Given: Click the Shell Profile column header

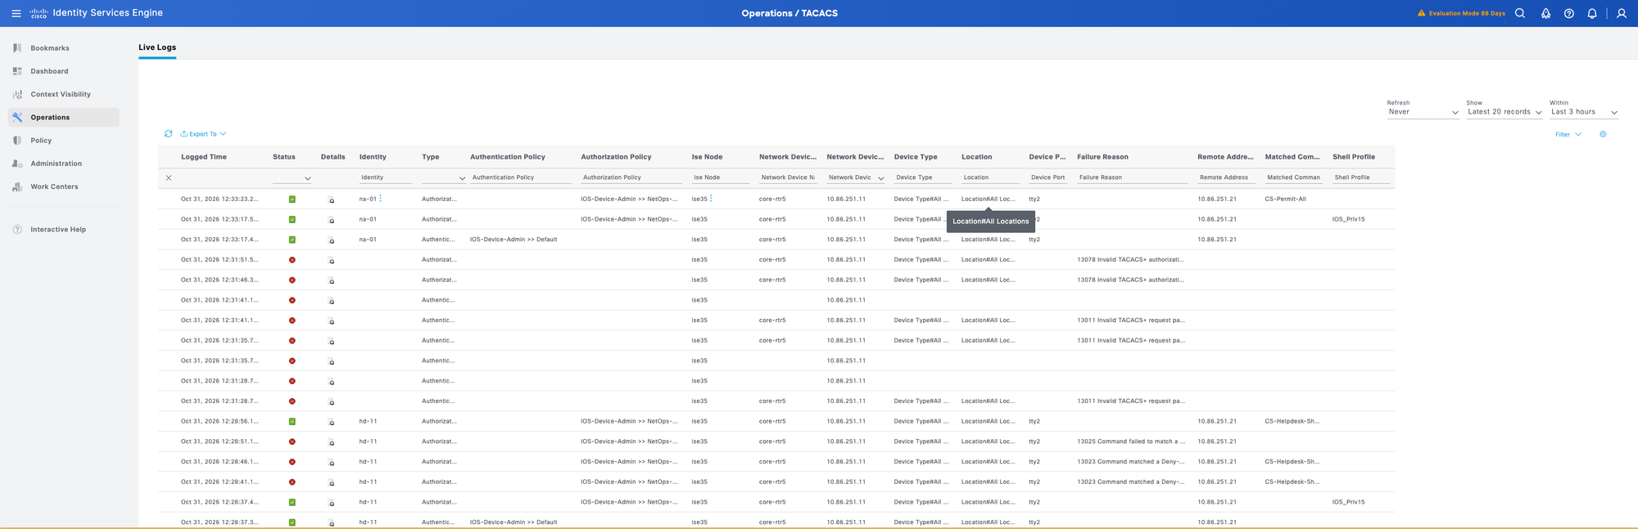Looking at the screenshot, I should 1354,157.
